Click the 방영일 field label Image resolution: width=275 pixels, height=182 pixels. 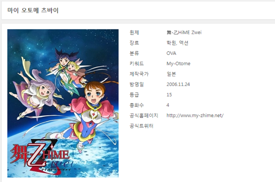(x=136, y=84)
